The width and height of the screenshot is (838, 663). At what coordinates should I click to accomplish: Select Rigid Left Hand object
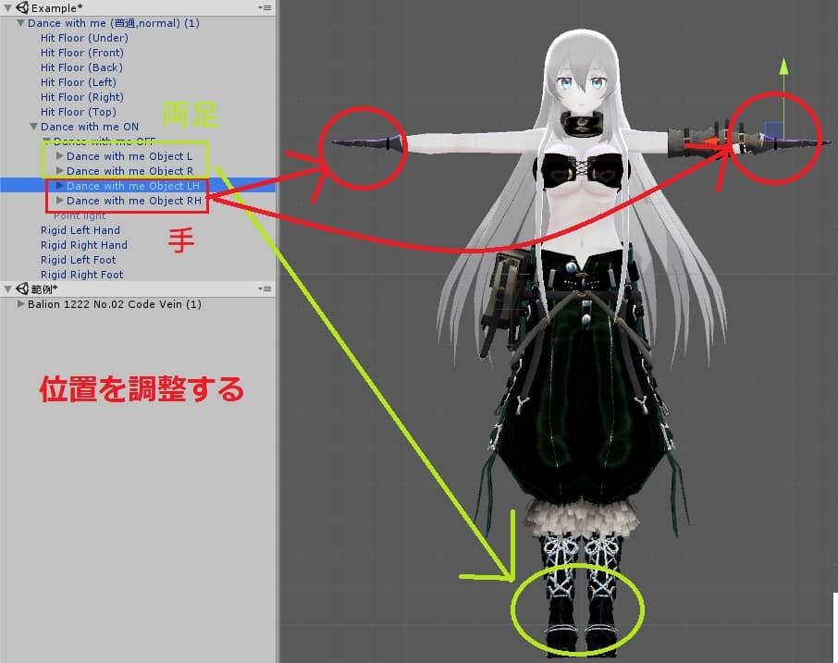click(80, 230)
